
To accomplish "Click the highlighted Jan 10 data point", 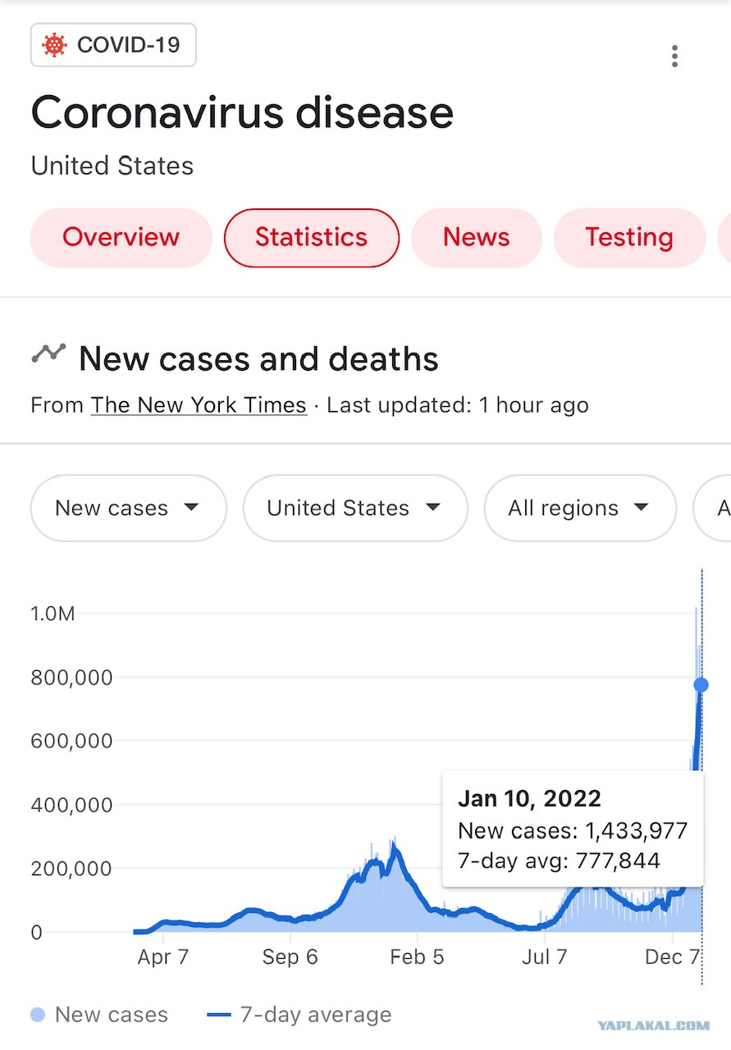I will point(701,685).
